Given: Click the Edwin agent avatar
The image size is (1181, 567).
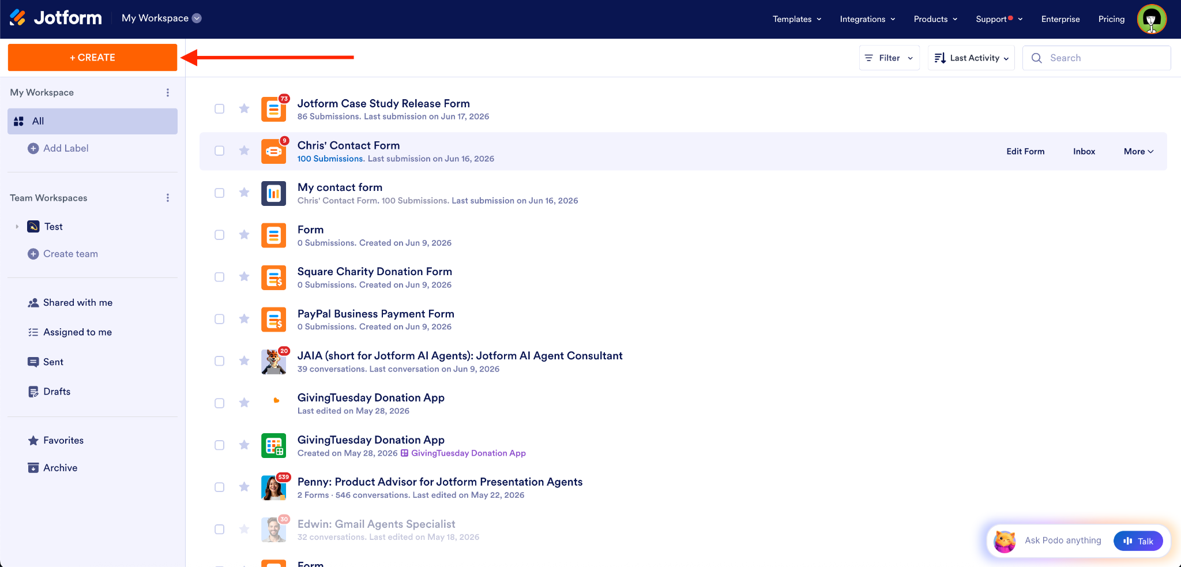Looking at the screenshot, I should (x=274, y=530).
